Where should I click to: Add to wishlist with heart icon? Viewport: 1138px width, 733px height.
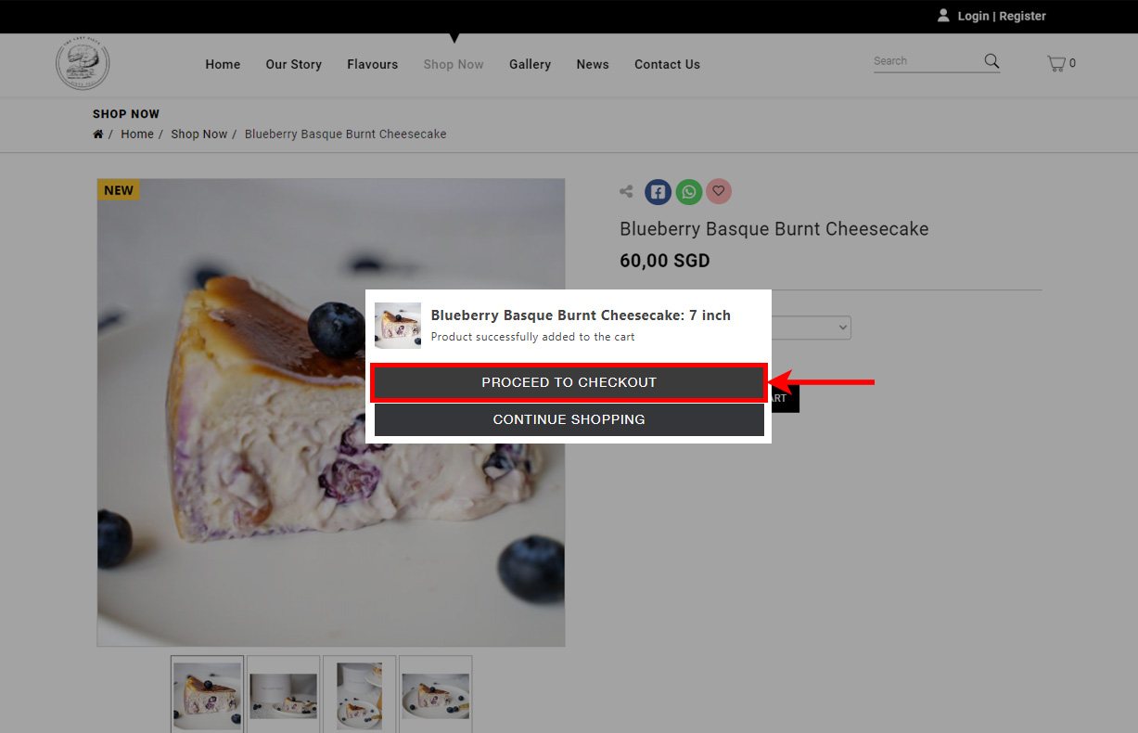click(x=719, y=191)
